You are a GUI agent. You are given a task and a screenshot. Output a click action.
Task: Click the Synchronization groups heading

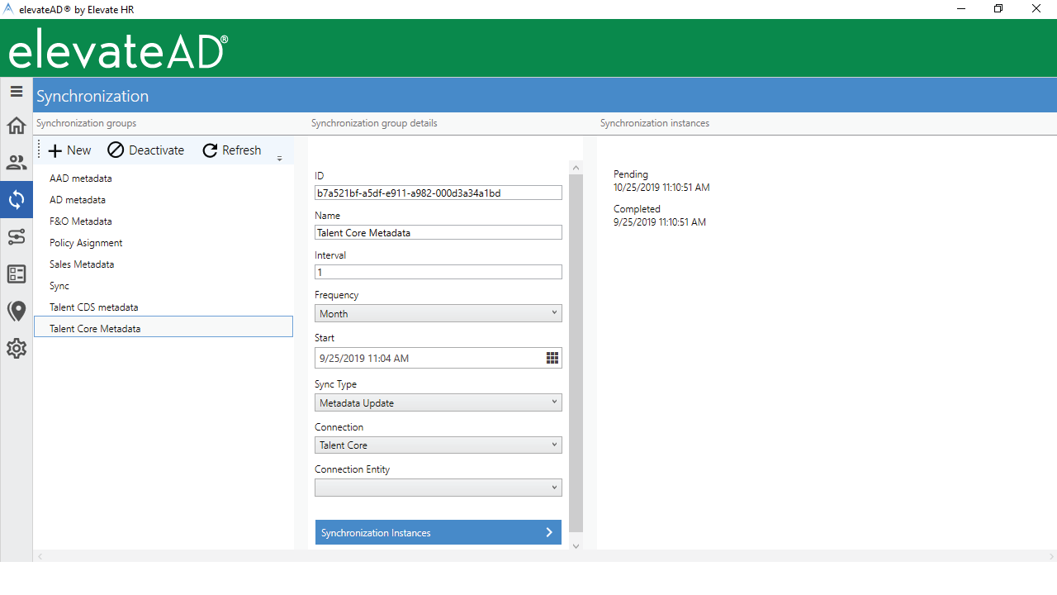tap(86, 123)
